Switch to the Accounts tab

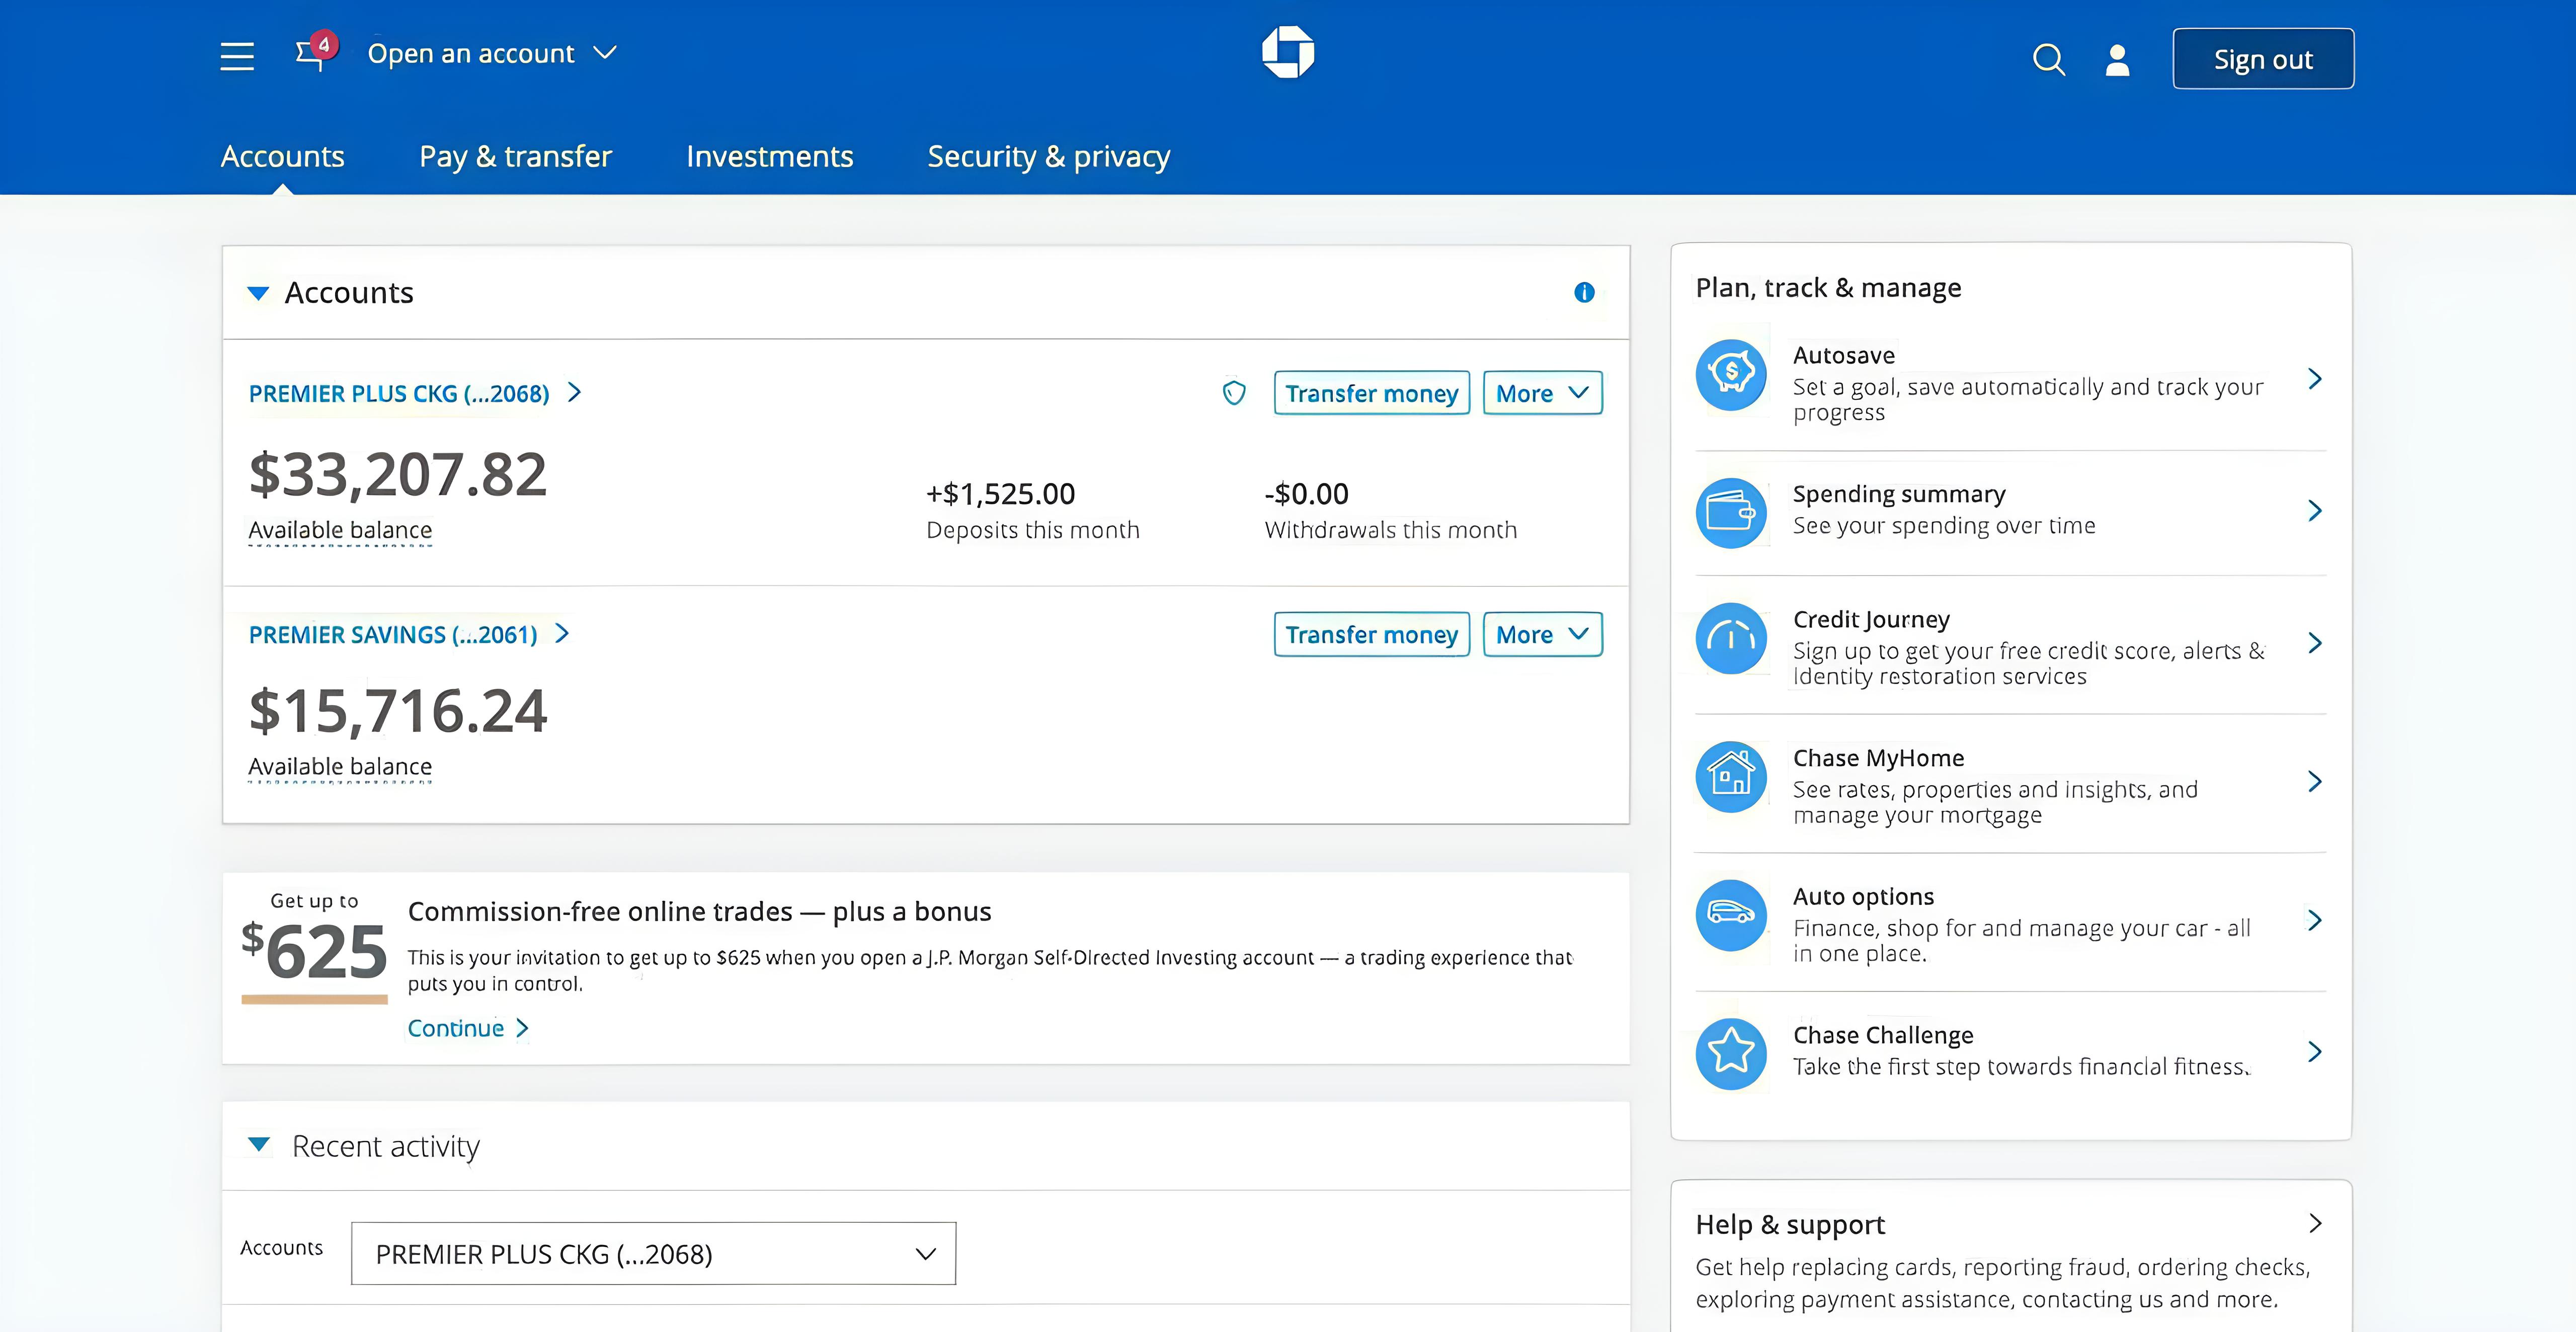pos(283,156)
